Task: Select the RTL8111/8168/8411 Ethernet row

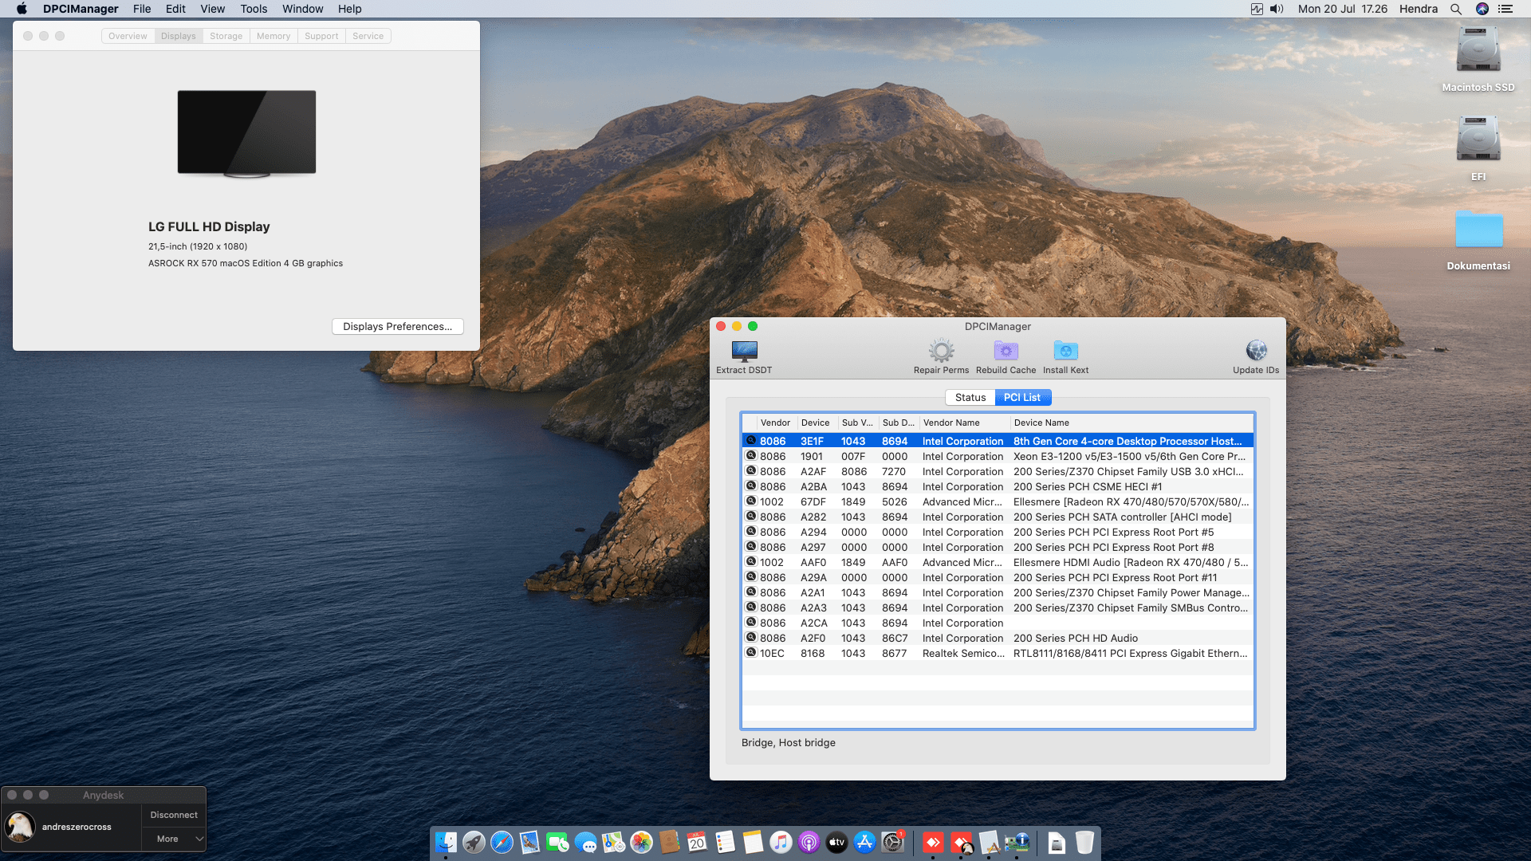Action: pyautogui.click(x=998, y=653)
